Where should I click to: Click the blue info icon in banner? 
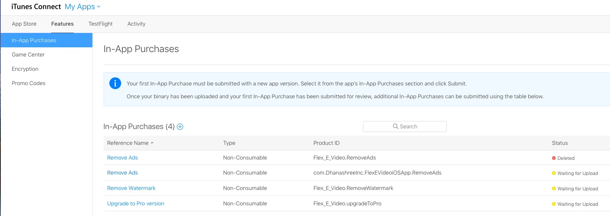115,83
